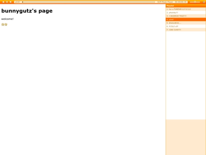Play track 7 in the playlist
The image size is (206, 155).
[186, 30]
